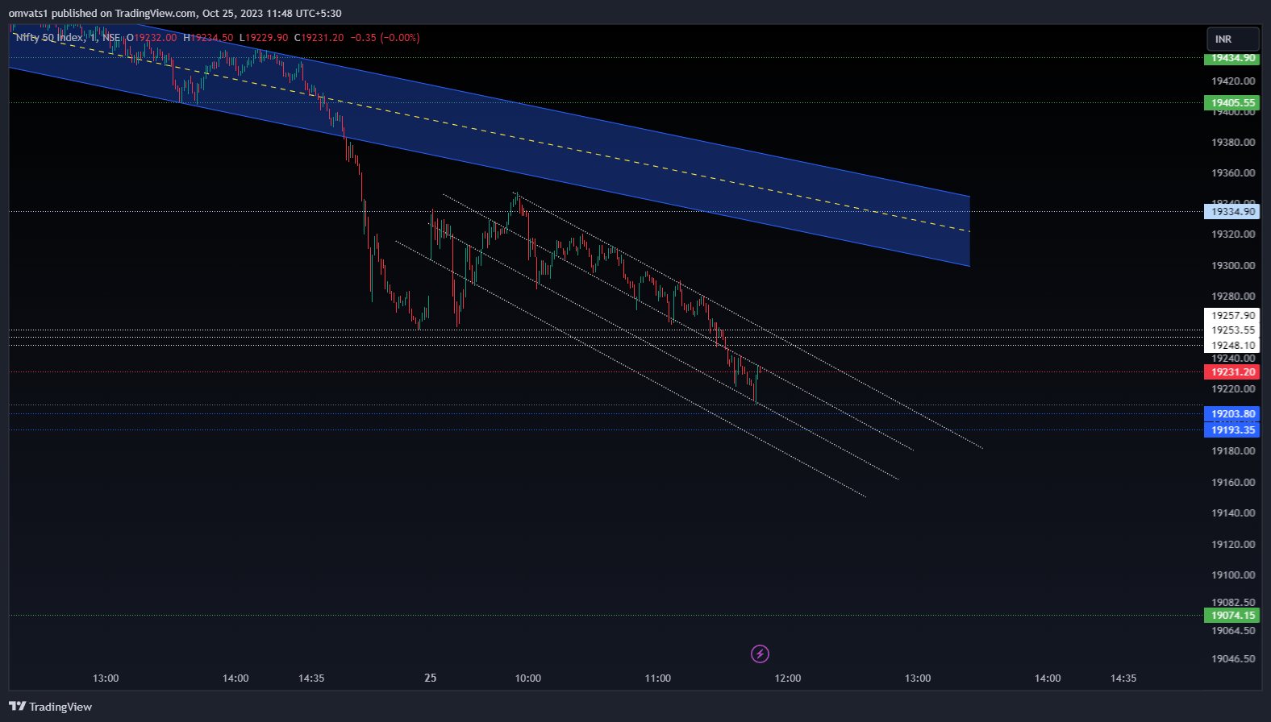Click the white price label 19253.55

[1232, 330]
